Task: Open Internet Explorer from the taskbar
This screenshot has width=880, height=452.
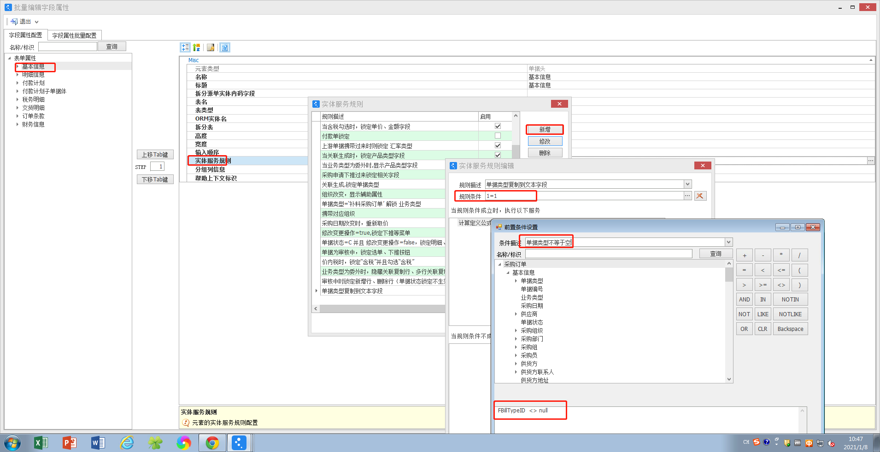Action: click(x=127, y=443)
